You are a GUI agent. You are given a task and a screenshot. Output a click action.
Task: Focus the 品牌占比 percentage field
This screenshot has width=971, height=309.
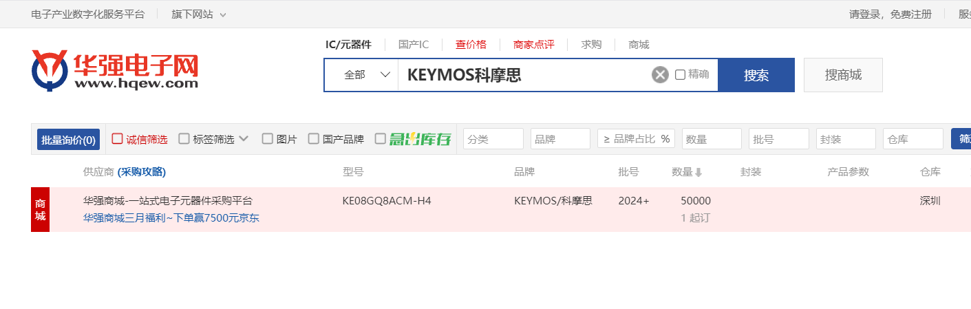click(636, 139)
